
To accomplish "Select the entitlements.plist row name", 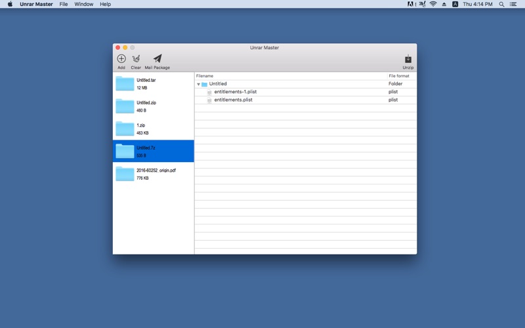I will 234,100.
